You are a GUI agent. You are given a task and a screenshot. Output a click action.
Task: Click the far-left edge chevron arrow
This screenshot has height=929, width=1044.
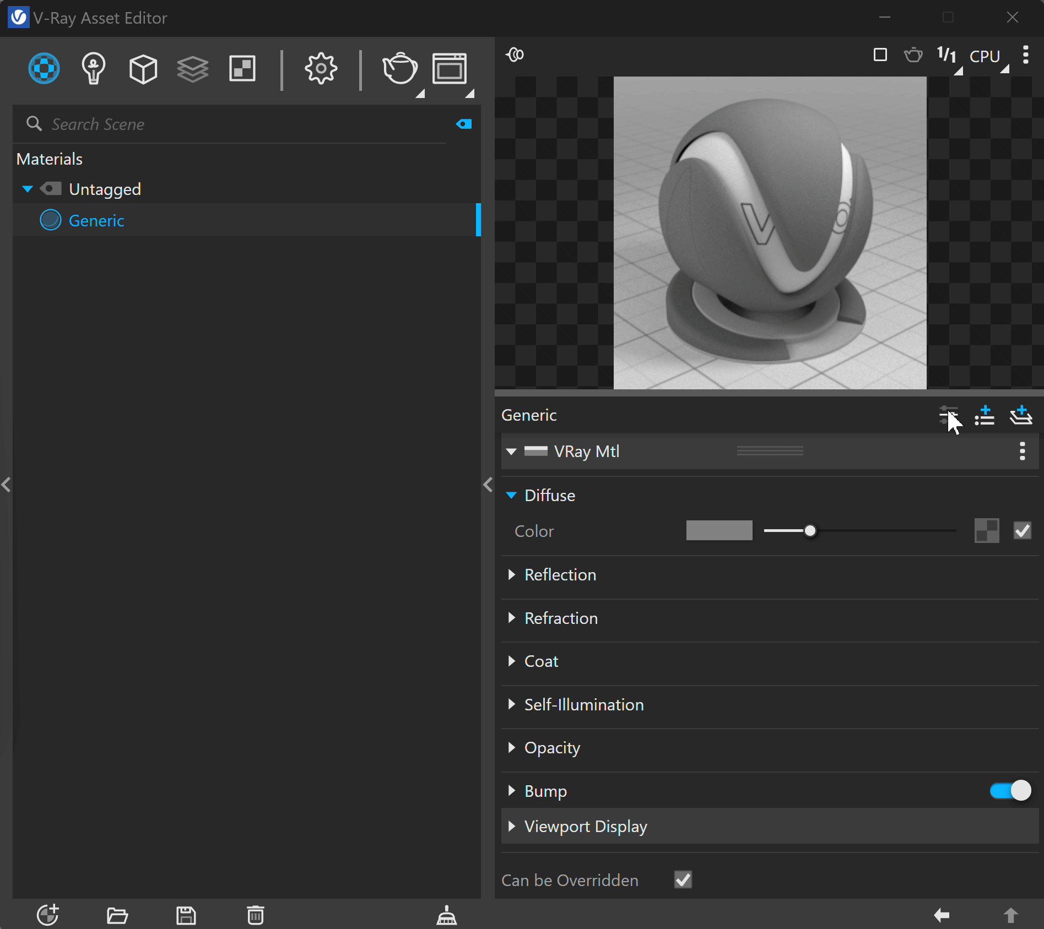[6, 485]
